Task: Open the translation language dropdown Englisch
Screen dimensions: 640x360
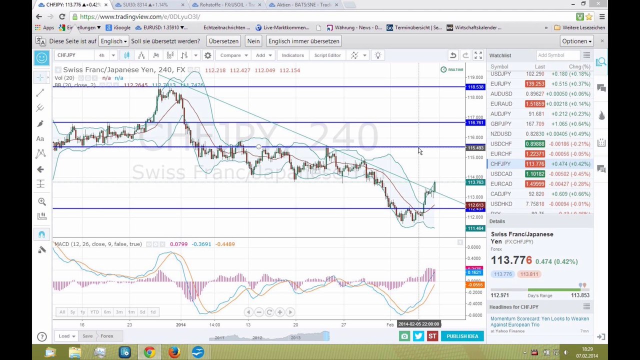Action: point(113,41)
